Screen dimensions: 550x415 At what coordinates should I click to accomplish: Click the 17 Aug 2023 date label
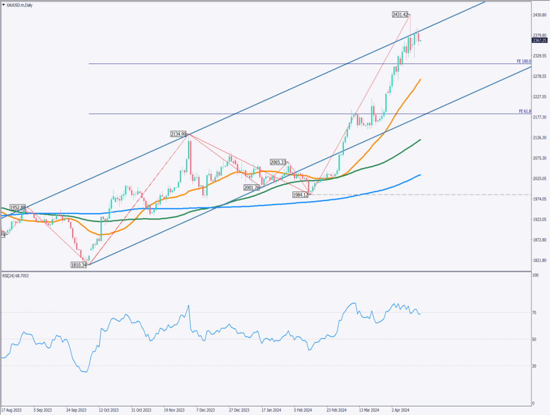(12, 409)
